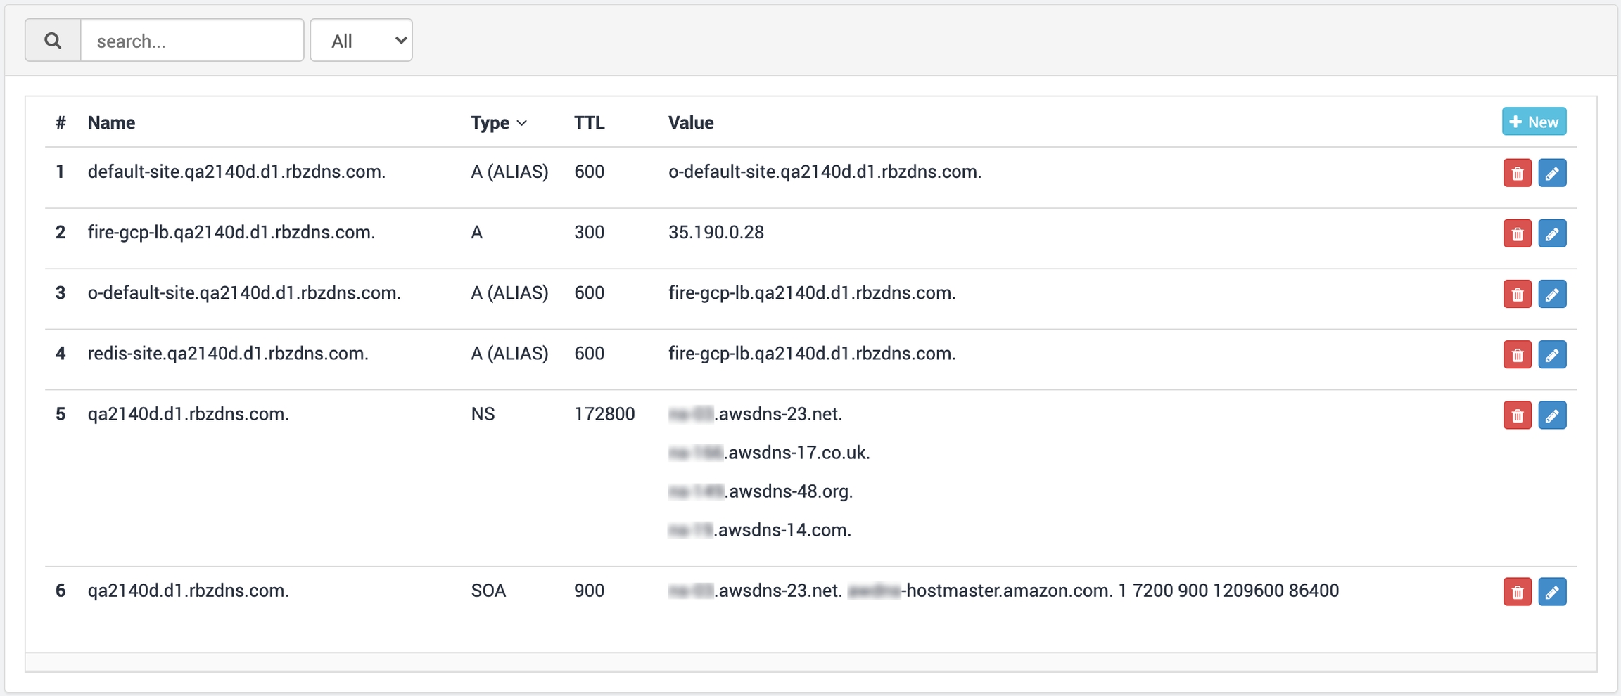Focus the search text field

[x=192, y=41]
